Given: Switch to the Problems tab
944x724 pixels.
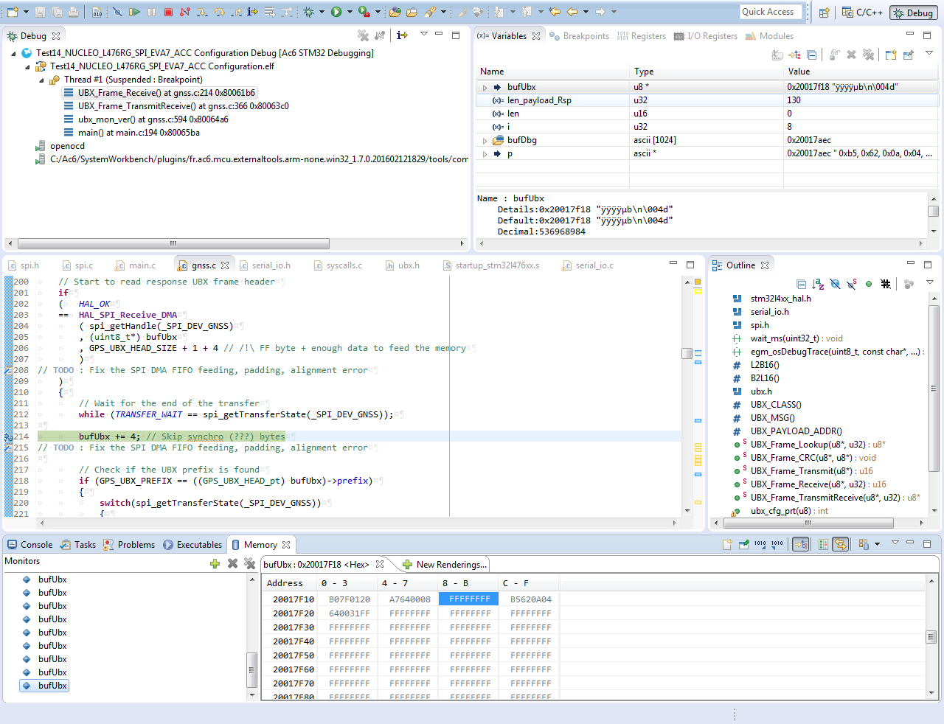Looking at the screenshot, I should (x=129, y=545).
